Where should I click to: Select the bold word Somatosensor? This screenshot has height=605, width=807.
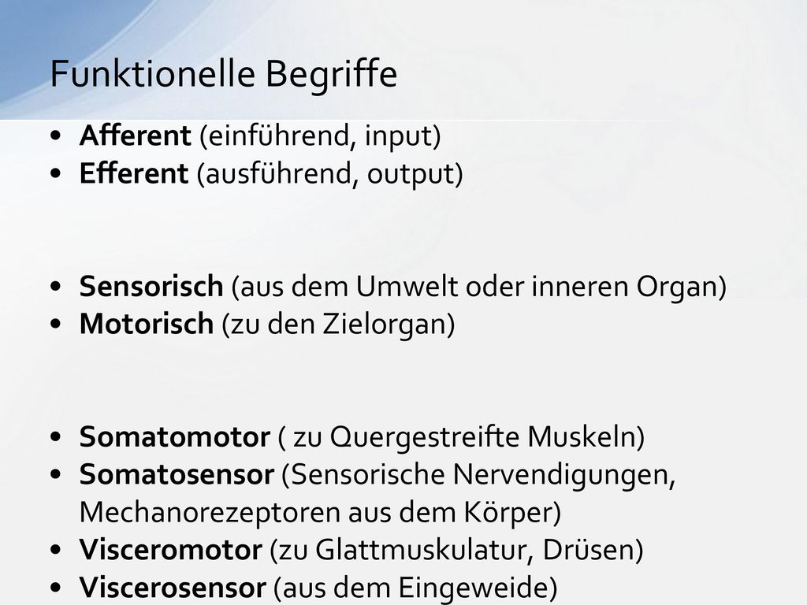click(x=177, y=475)
